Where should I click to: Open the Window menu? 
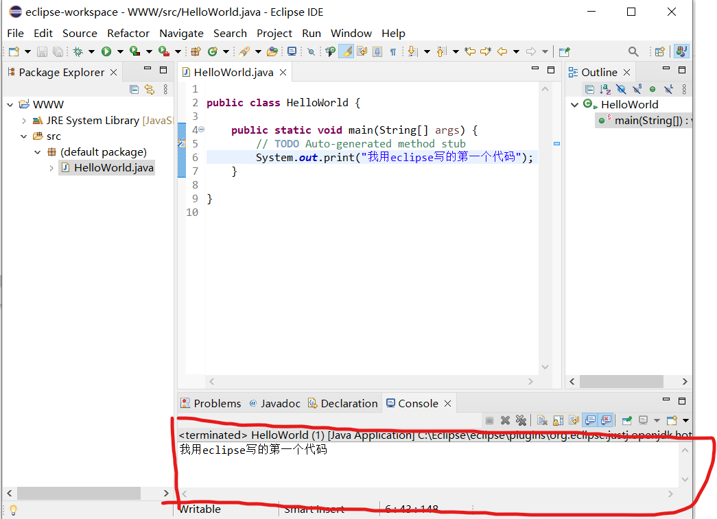tap(351, 34)
